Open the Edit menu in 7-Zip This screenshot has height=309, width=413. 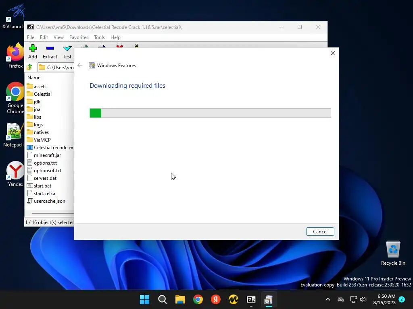tap(44, 37)
